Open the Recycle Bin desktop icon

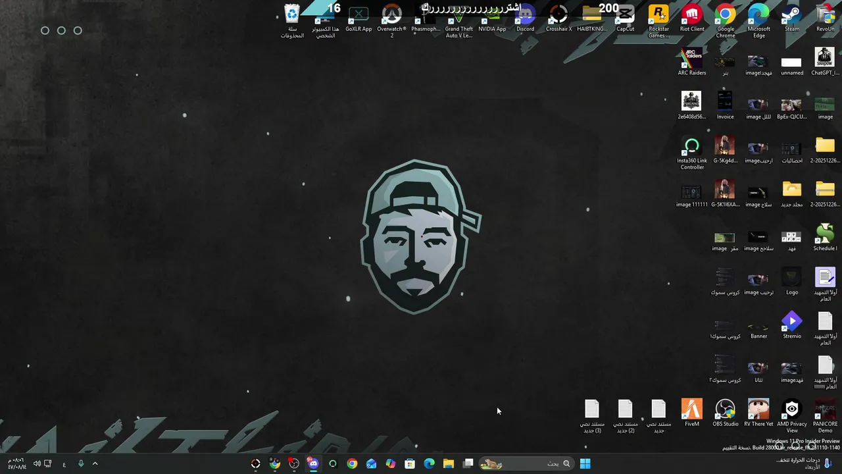pos(292,21)
